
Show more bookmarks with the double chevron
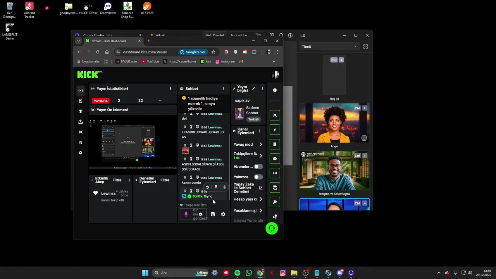274,61
